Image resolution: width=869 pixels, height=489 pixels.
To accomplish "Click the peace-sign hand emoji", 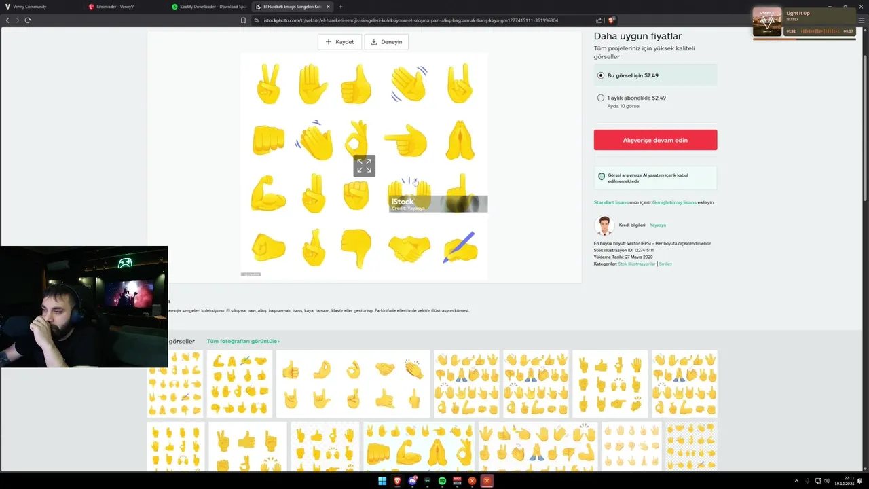I will (268, 84).
